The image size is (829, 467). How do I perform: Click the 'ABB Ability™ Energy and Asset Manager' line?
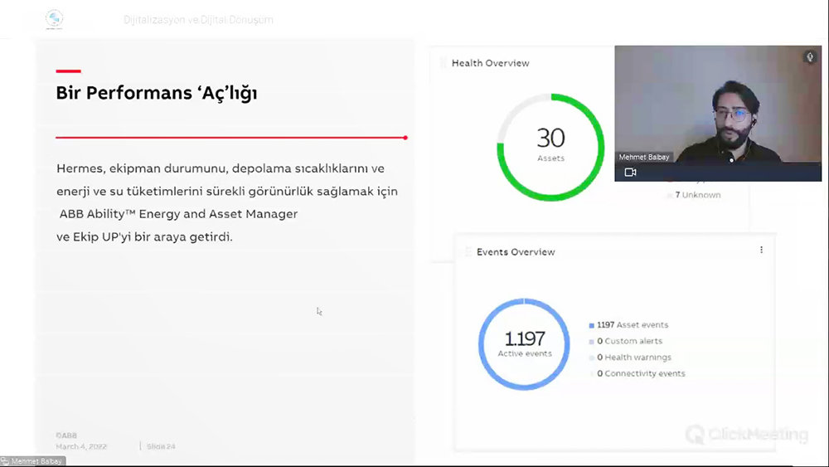point(178,214)
